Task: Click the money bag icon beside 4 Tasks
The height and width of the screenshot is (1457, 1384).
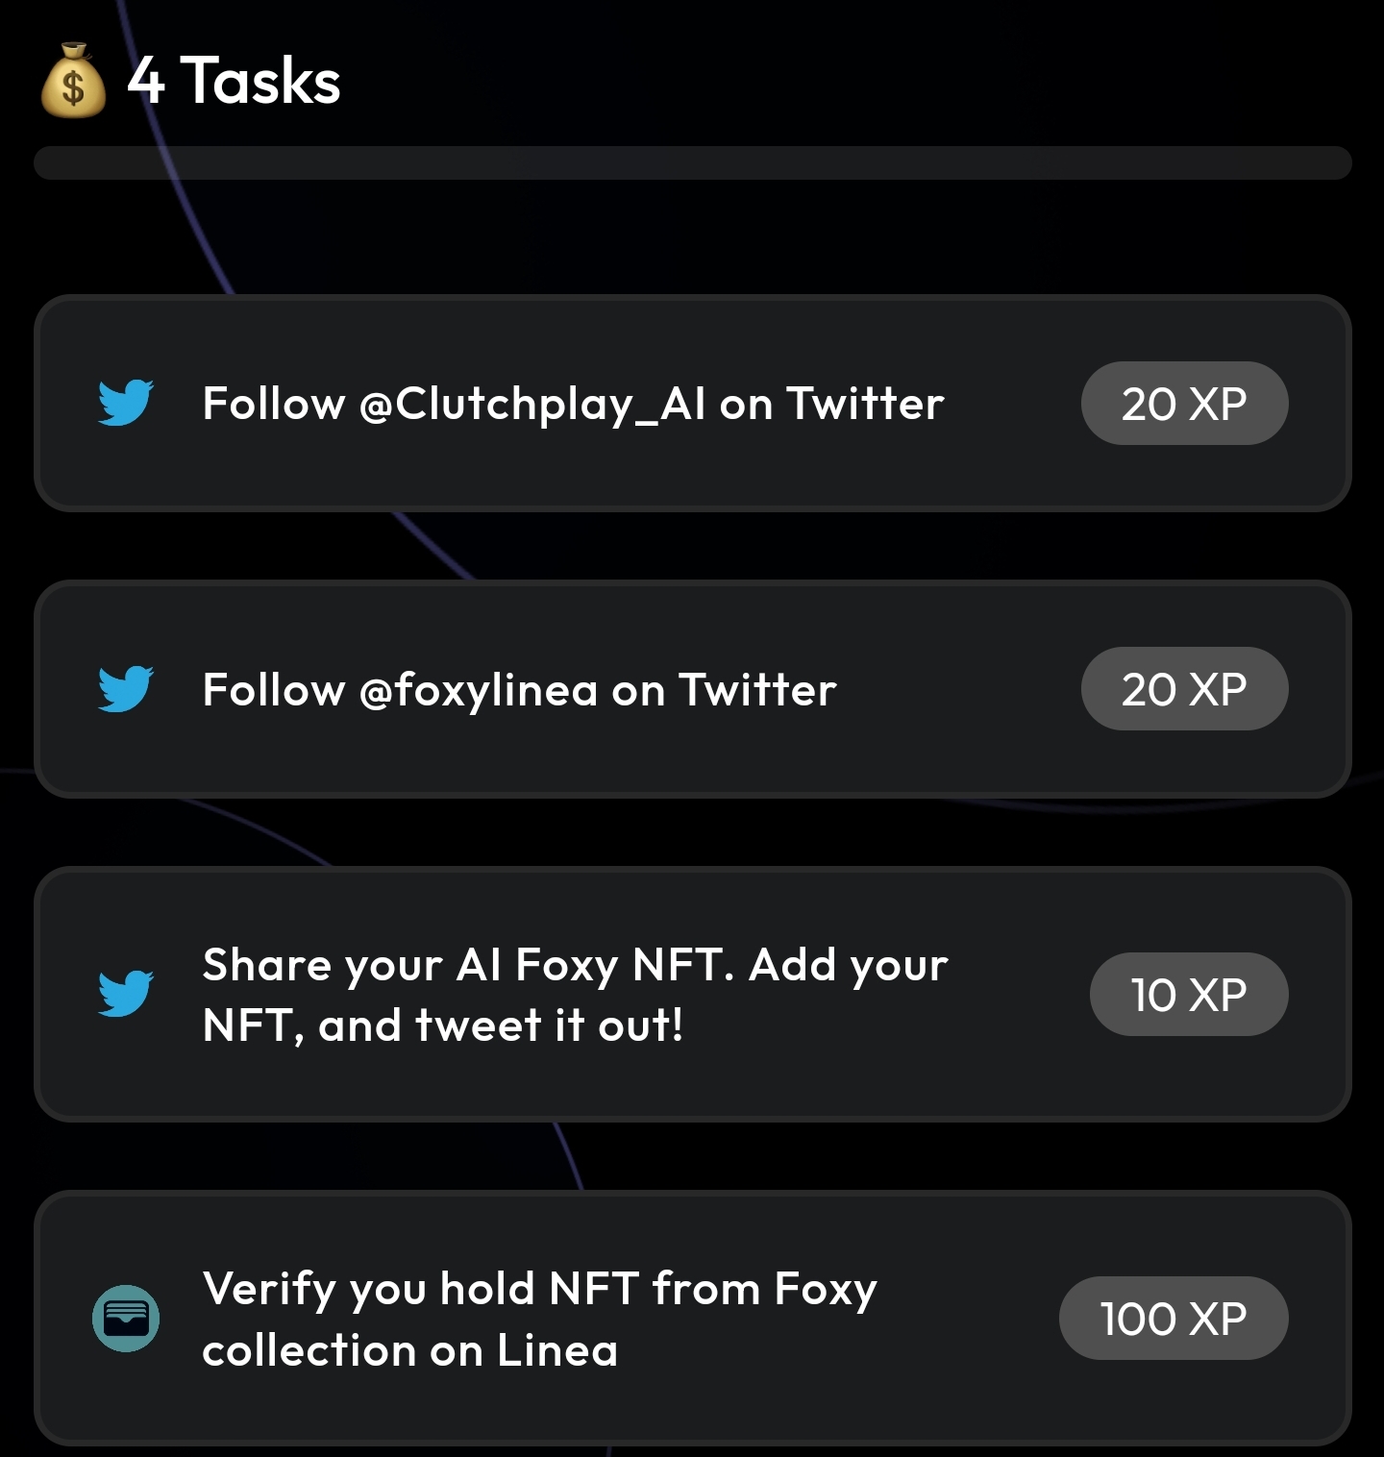Action: [73, 81]
